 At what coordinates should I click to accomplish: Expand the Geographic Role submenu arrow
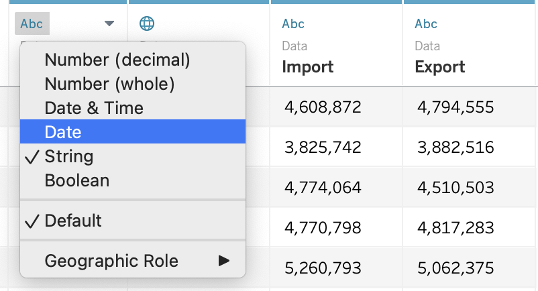[x=224, y=261]
